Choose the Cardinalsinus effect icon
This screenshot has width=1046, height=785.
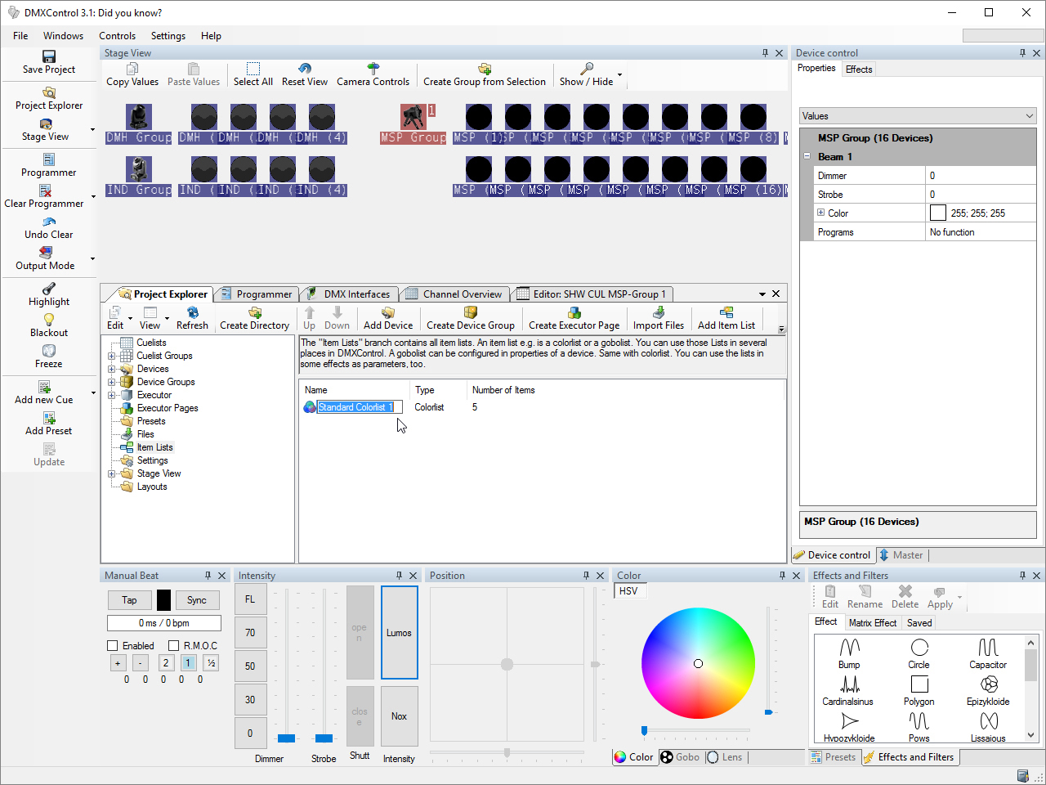click(849, 684)
